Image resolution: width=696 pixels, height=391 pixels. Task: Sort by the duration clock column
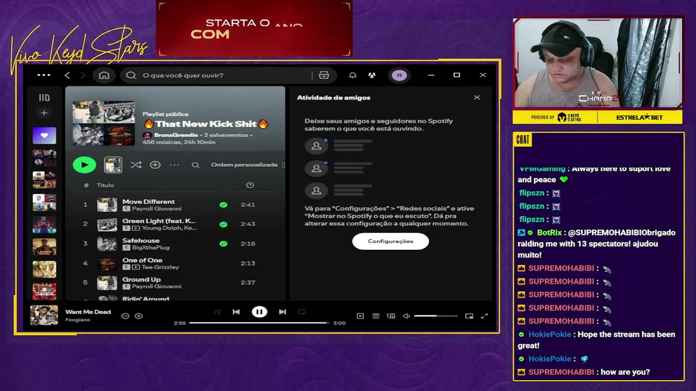250,185
